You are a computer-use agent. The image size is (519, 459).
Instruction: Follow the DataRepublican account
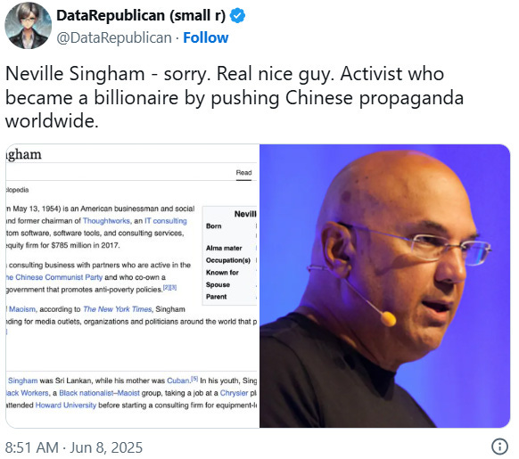pyautogui.click(x=205, y=37)
